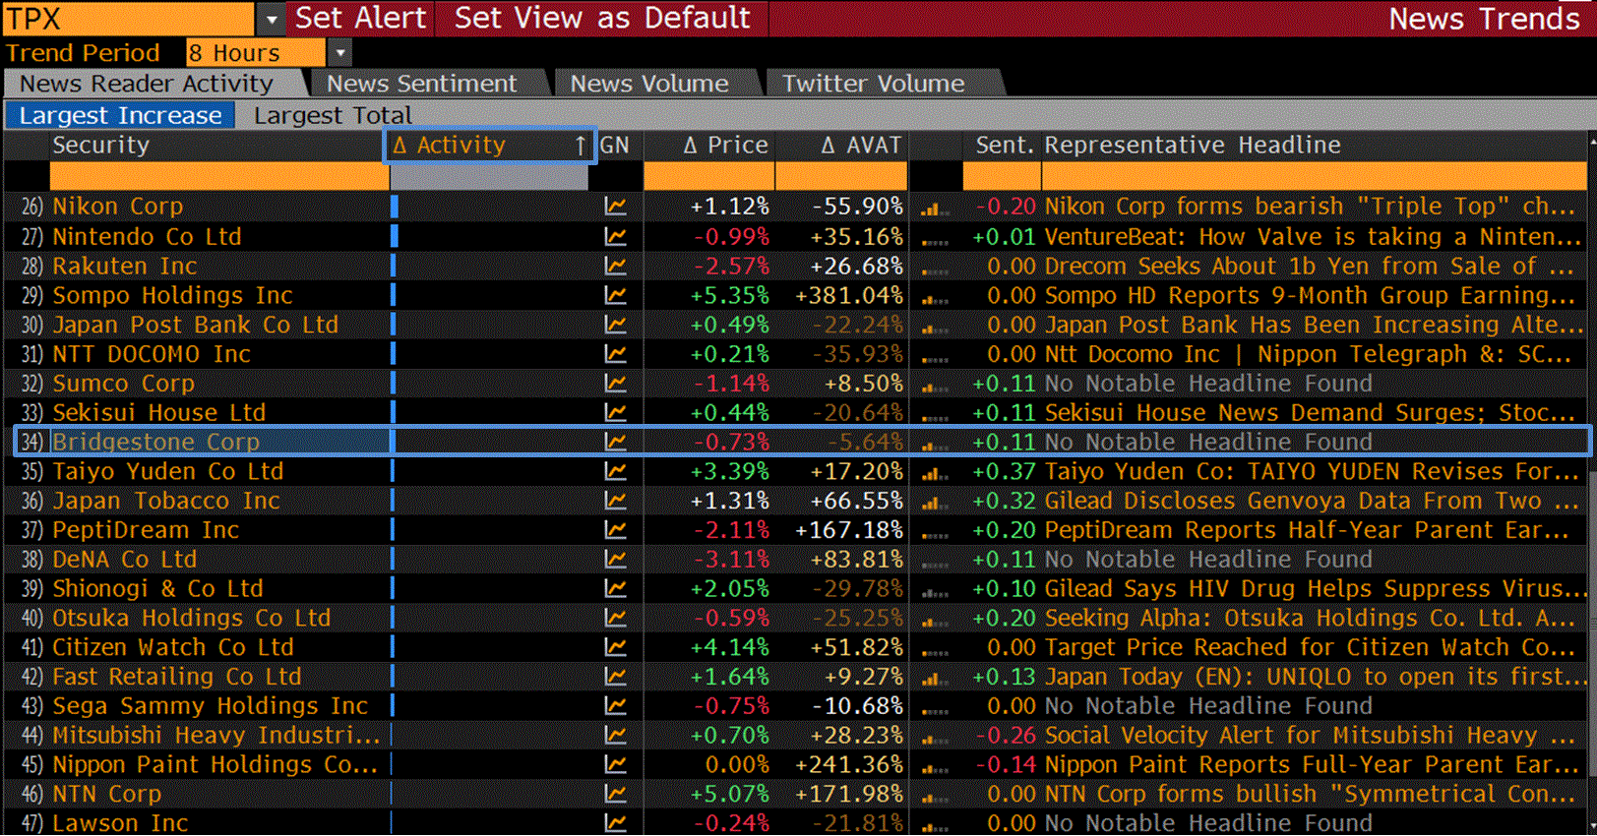
Task: Sort by the Δ Activity column header
Action: point(489,146)
